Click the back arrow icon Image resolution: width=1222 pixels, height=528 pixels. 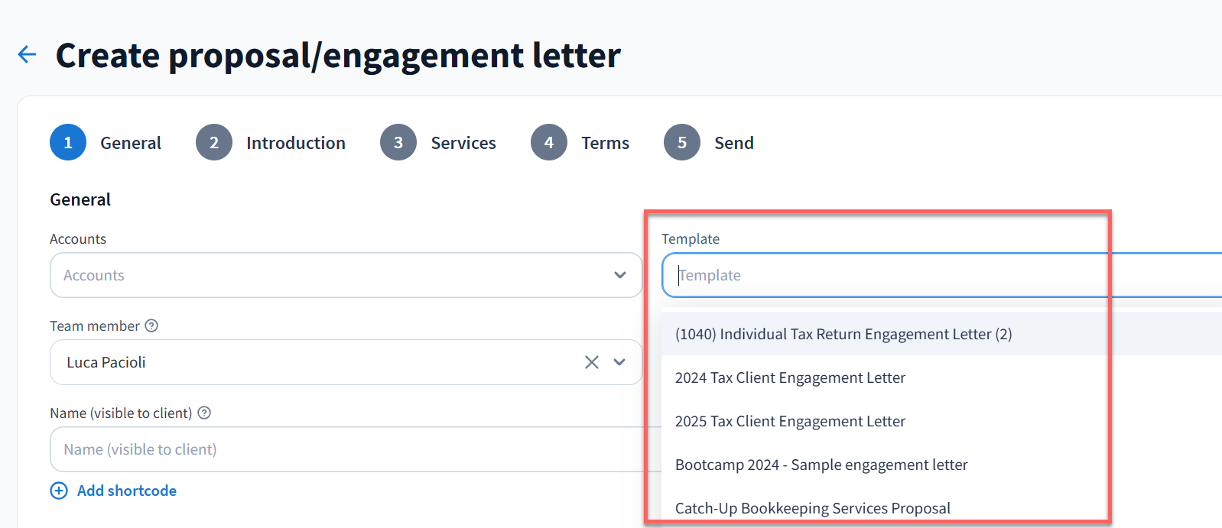(27, 54)
